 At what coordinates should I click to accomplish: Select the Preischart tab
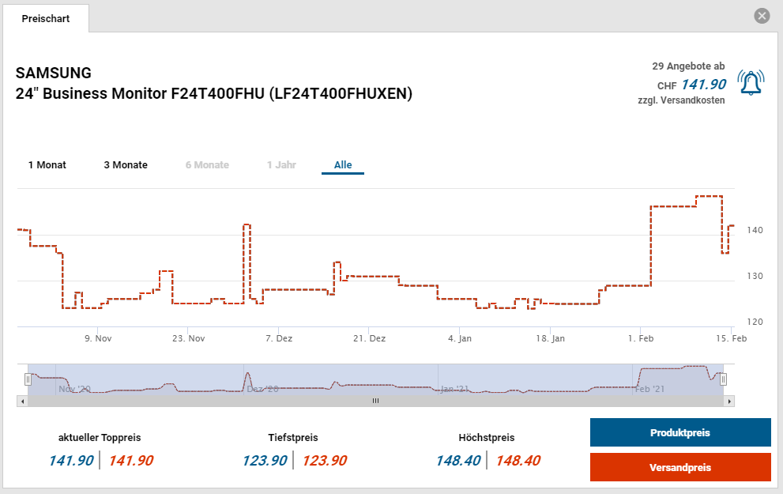46,18
